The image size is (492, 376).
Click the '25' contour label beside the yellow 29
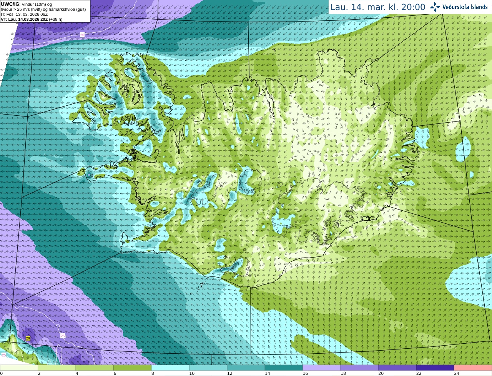63,336
